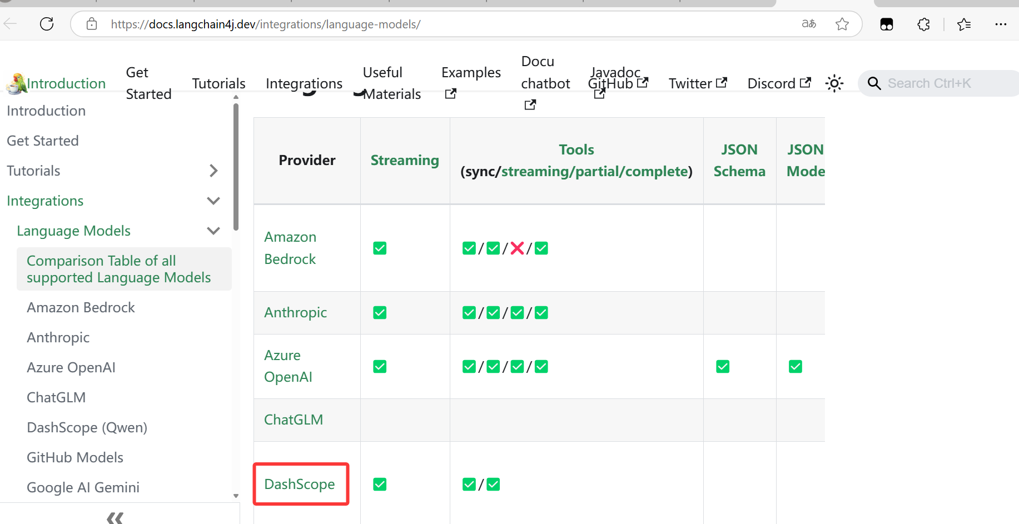Viewport: 1019px width, 524px height.
Task: Click the Amazon Bedrock partial tools red X
Action: coord(517,248)
